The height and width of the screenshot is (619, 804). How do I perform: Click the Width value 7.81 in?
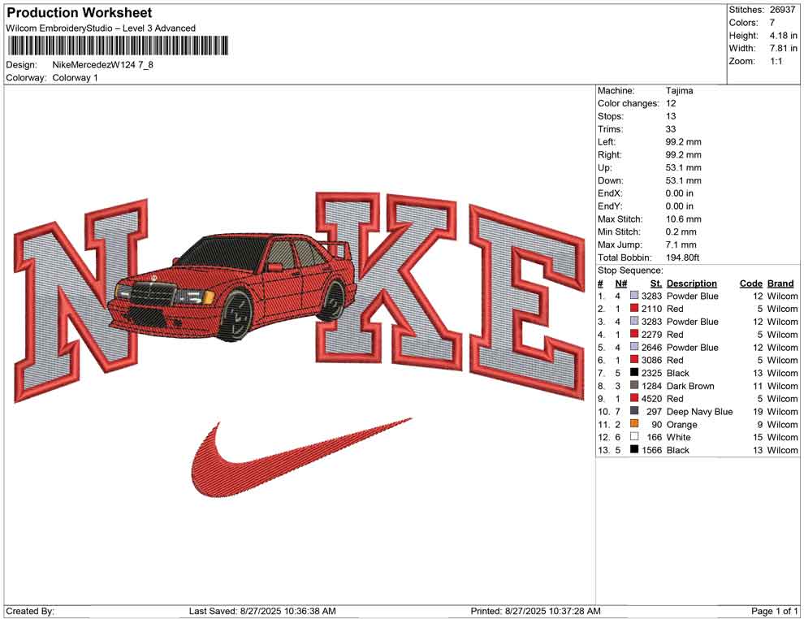click(783, 48)
